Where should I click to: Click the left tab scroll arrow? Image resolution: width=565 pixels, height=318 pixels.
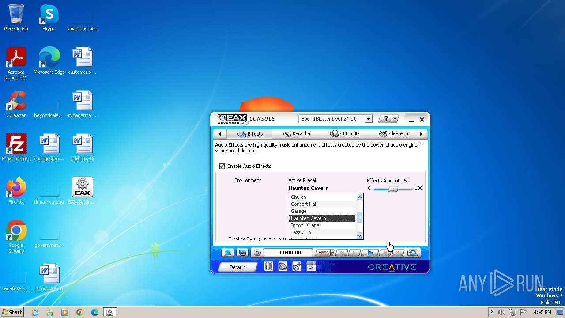click(220, 134)
